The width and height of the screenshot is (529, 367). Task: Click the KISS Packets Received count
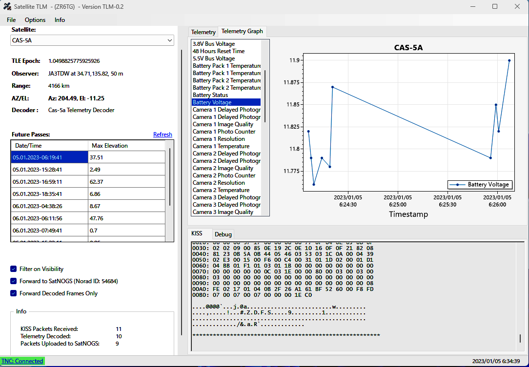pyautogui.click(x=119, y=329)
